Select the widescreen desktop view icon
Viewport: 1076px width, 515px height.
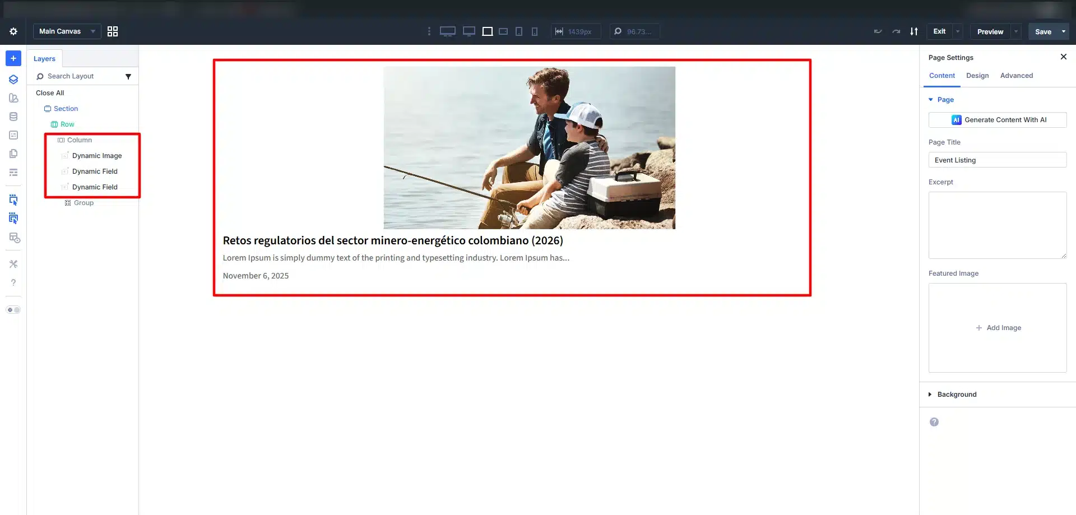[x=448, y=31]
